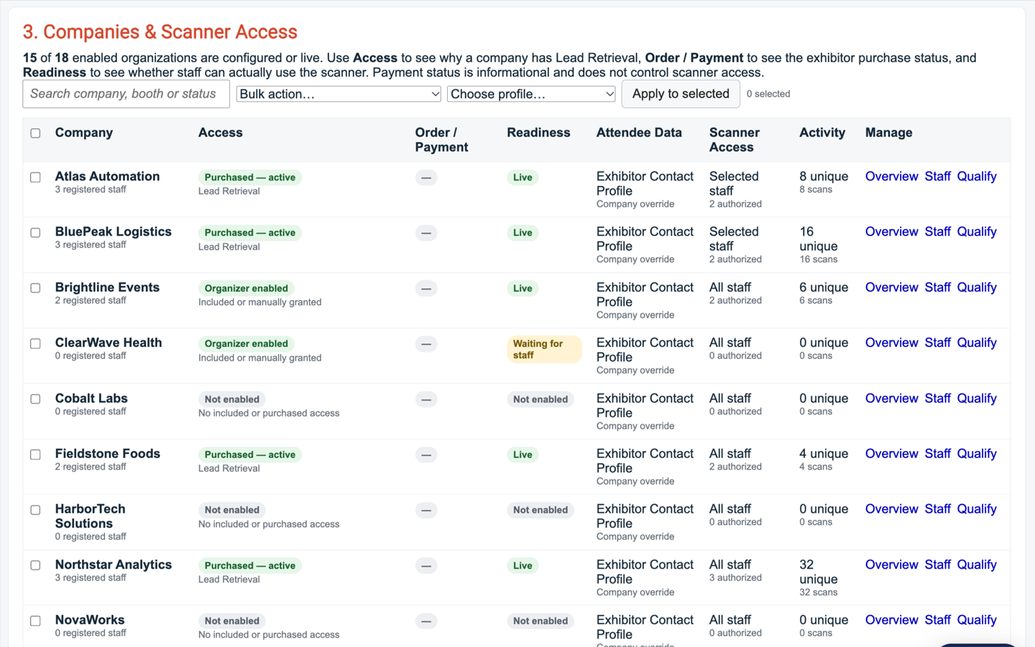The image size is (1035, 647).
Task: Mark the ClearWave Health checkbox
Action: coord(35,343)
